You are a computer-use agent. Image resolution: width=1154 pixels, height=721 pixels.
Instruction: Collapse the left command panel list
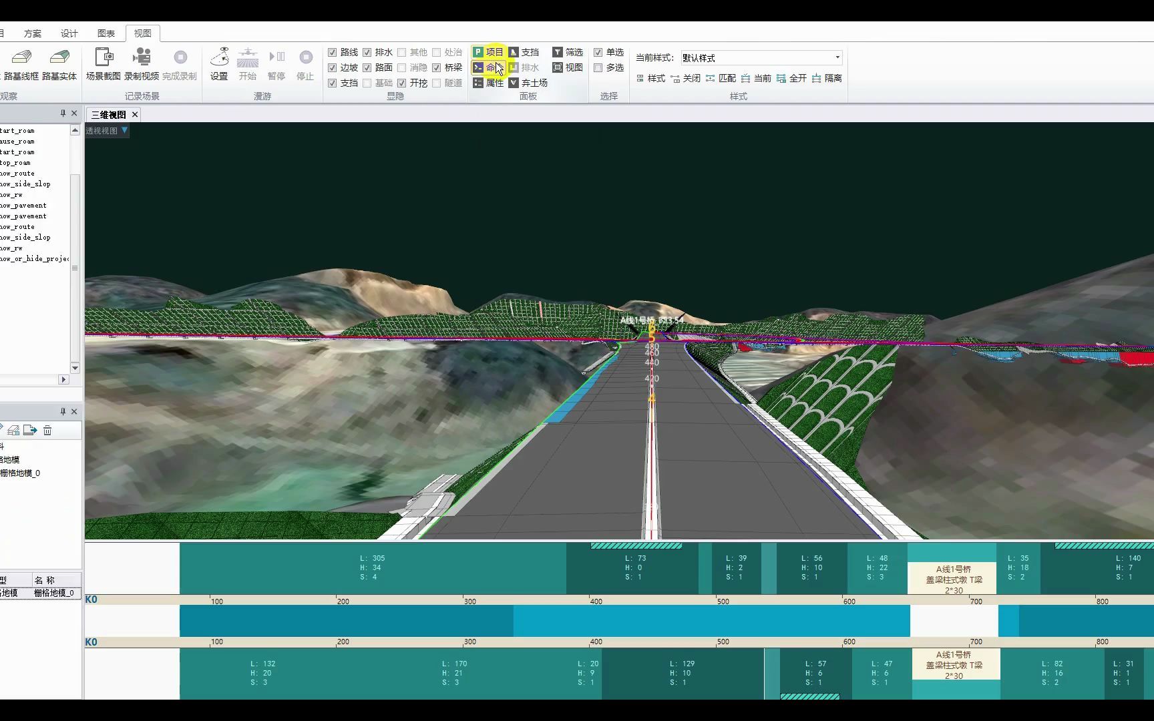coord(64,113)
